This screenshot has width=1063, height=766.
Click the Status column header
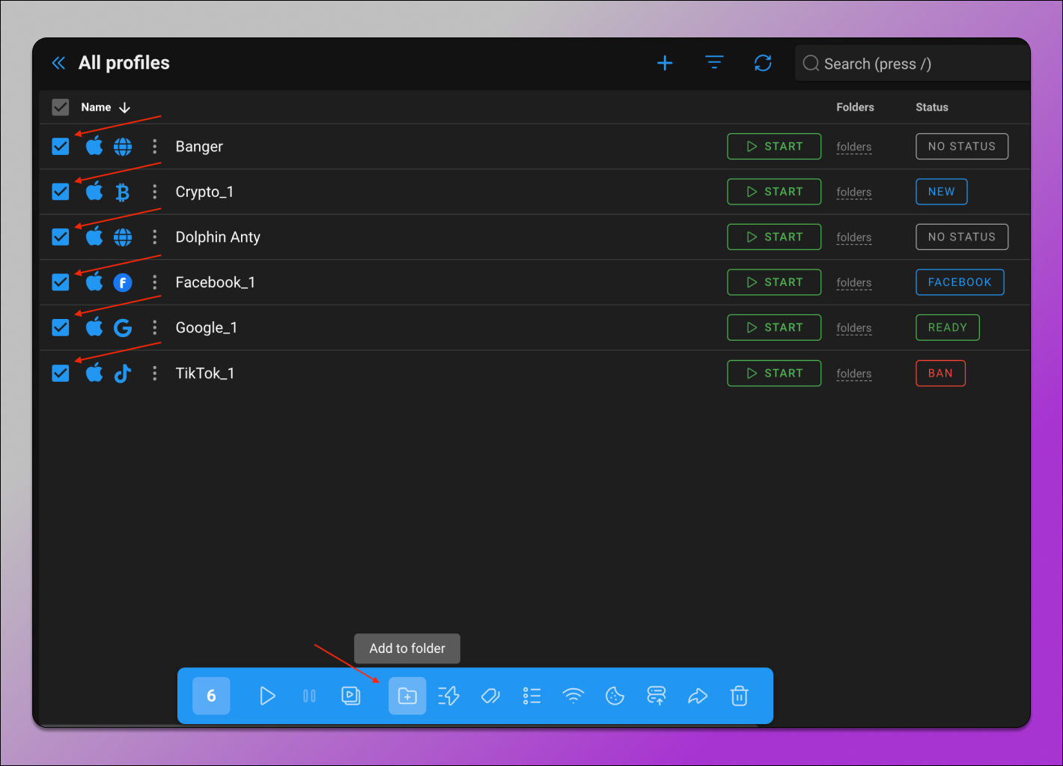(x=932, y=107)
